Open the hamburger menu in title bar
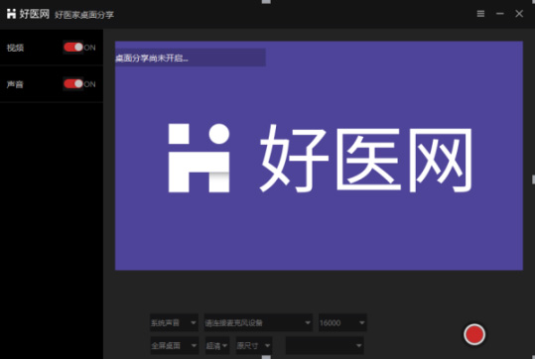Viewport: 535px width, 359px height. [x=480, y=14]
